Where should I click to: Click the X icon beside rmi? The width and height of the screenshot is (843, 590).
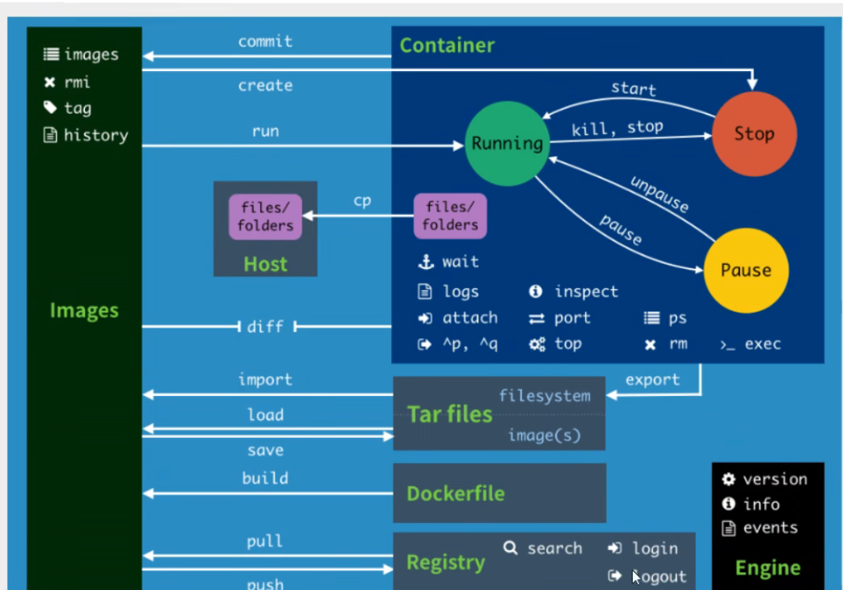49,82
